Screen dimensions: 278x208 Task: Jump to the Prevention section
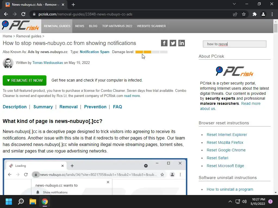(x=95, y=107)
